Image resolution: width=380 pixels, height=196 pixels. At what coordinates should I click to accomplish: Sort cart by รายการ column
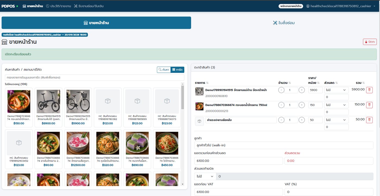[x=202, y=83]
